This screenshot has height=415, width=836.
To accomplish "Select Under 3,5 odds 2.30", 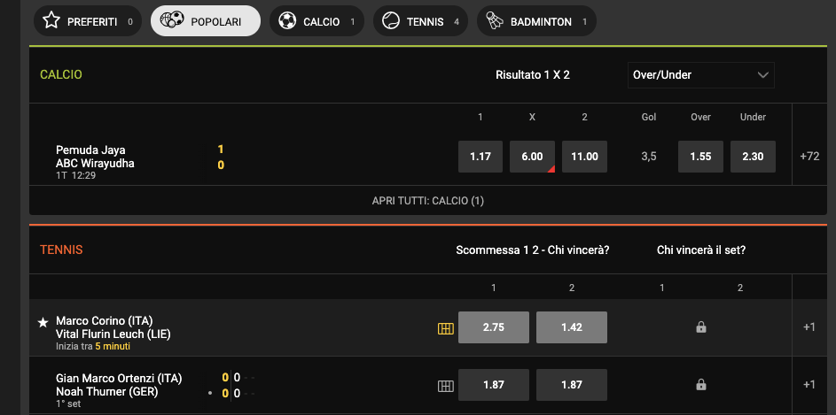I will coord(753,157).
